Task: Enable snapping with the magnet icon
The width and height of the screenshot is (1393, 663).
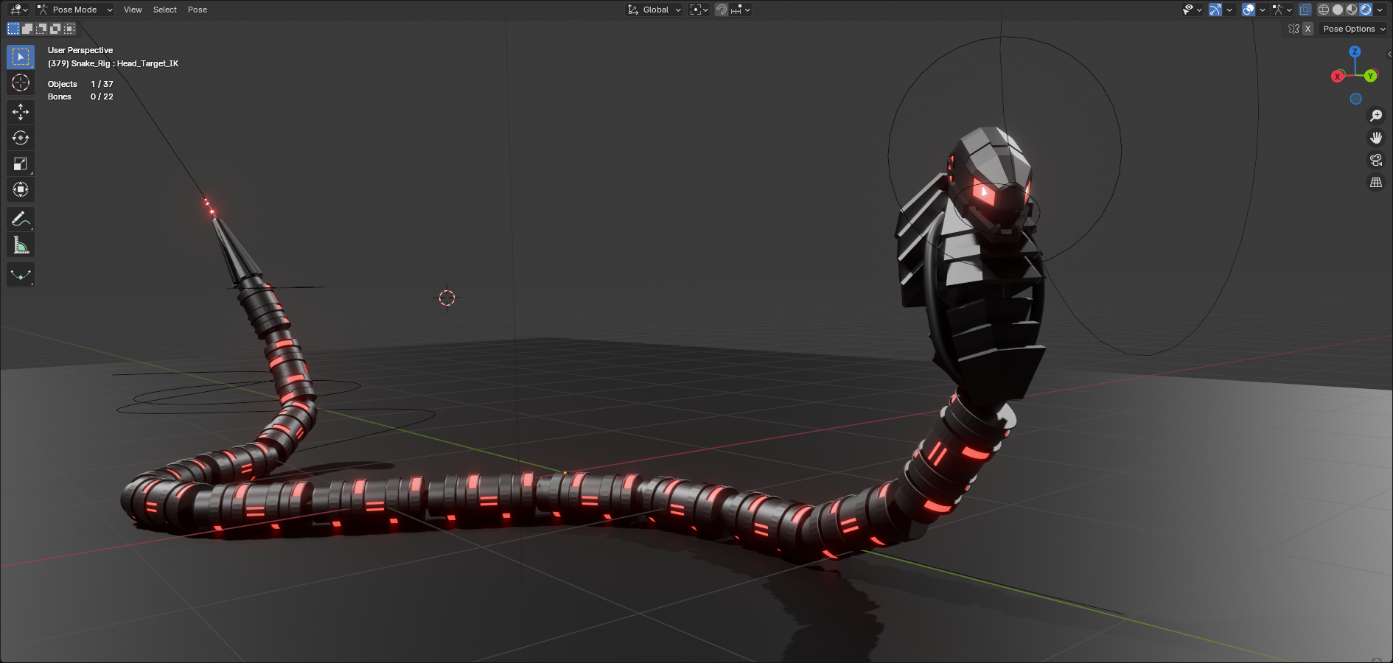Action: [721, 10]
